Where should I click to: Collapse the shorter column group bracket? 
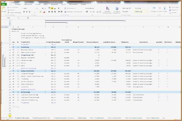67,23
